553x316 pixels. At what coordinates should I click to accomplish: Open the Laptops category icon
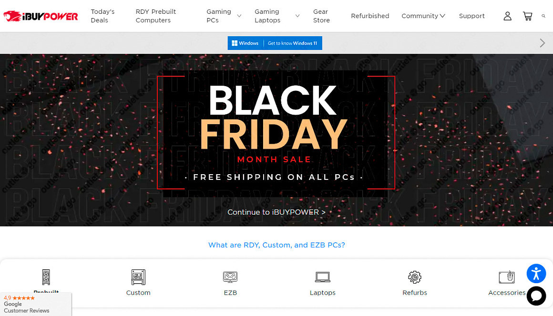click(x=322, y=277)
